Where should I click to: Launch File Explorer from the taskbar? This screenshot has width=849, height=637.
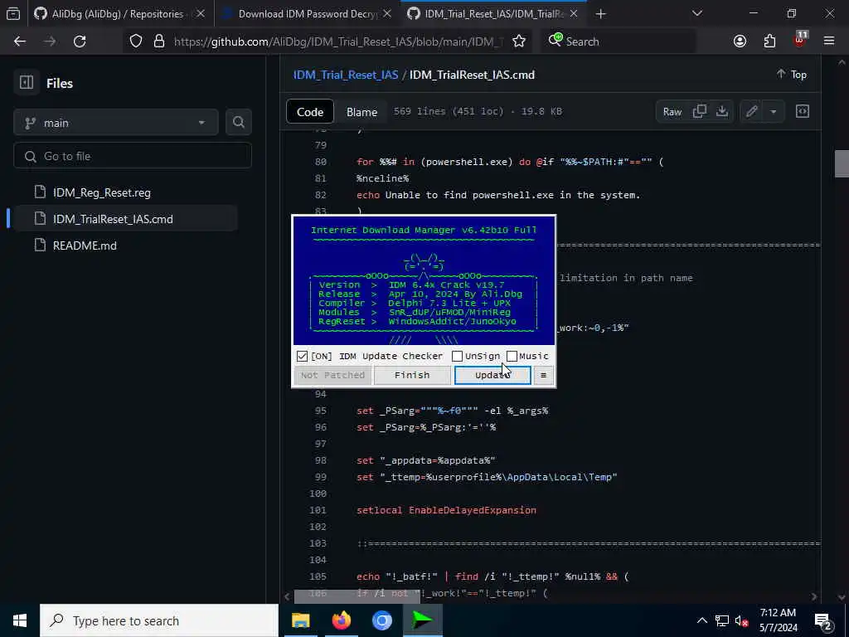click(300, 620)
